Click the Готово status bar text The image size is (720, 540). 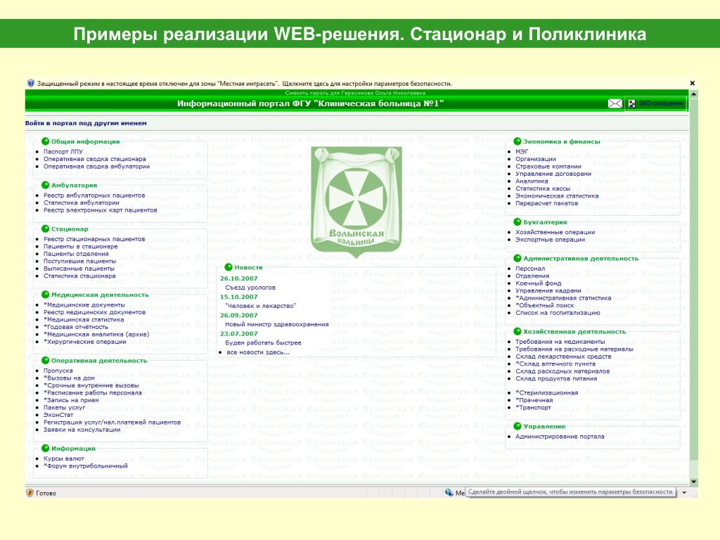click(46, 493)
